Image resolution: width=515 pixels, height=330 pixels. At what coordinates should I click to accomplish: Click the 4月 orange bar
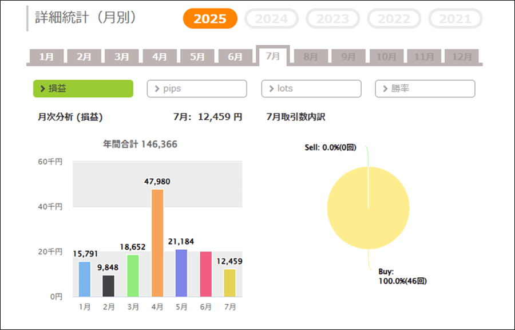[157, 243]
